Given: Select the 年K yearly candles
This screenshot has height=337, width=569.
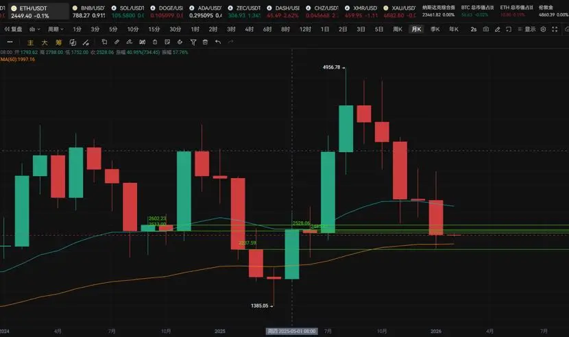Looking at the screenshot, I should point(454,29).
